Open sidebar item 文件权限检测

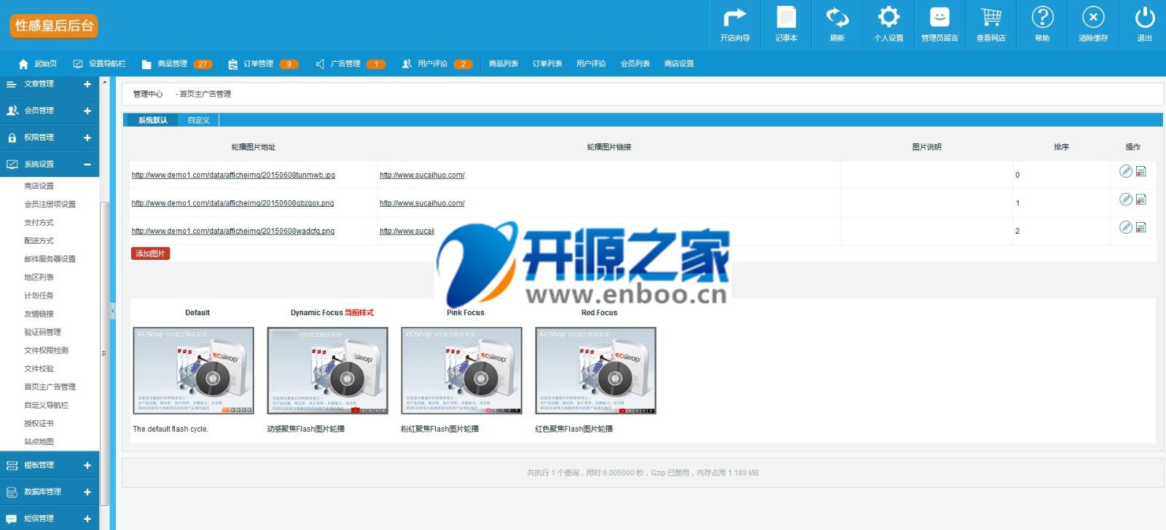(x=46, y=350)
